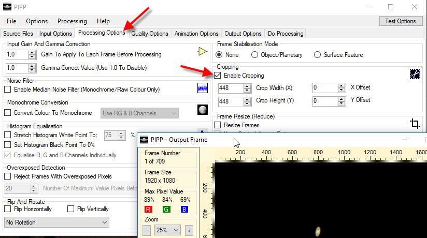Viewport: 427px width, 238px height.
Task: Switch to the Quality Options tab
Action: coord(150,34)
